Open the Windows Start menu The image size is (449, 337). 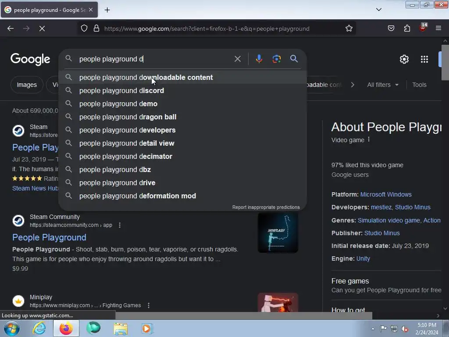[11, 328]
